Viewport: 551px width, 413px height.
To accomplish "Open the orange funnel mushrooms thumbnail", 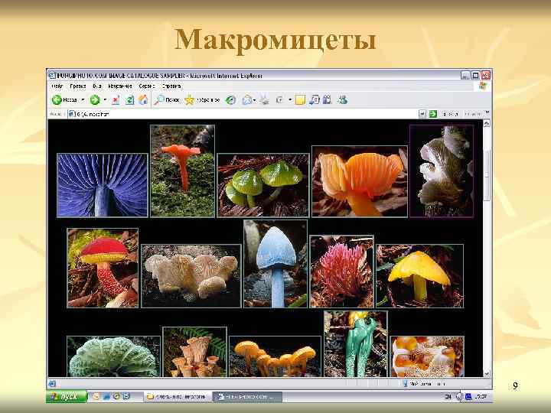I will [x=195, y=352].
